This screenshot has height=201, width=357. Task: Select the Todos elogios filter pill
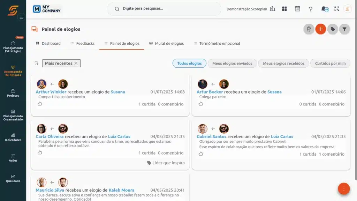(x=189, y=63)
